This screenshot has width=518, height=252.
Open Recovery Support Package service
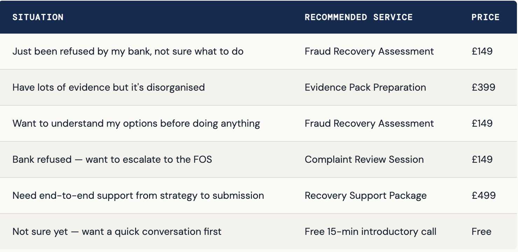tap(366, 196)
